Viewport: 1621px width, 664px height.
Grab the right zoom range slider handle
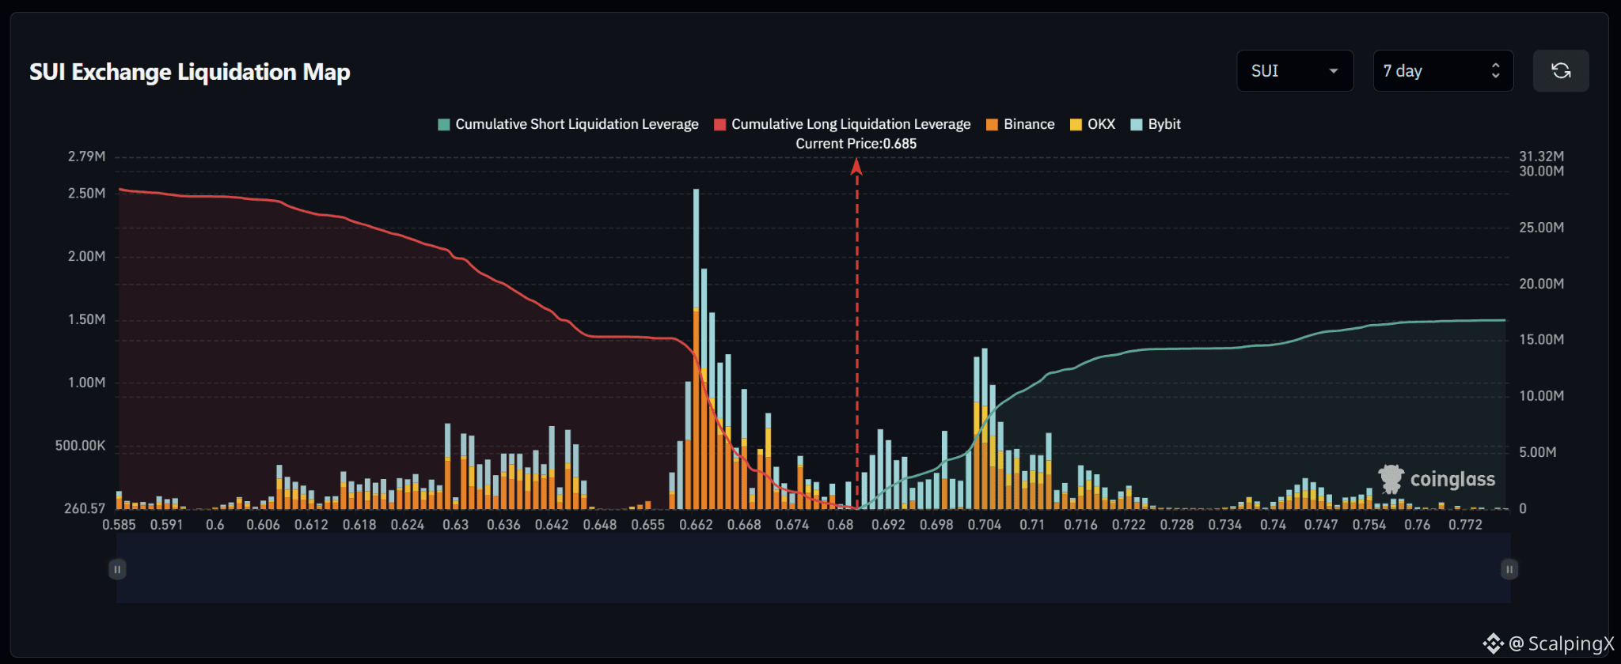[1509, 569]
